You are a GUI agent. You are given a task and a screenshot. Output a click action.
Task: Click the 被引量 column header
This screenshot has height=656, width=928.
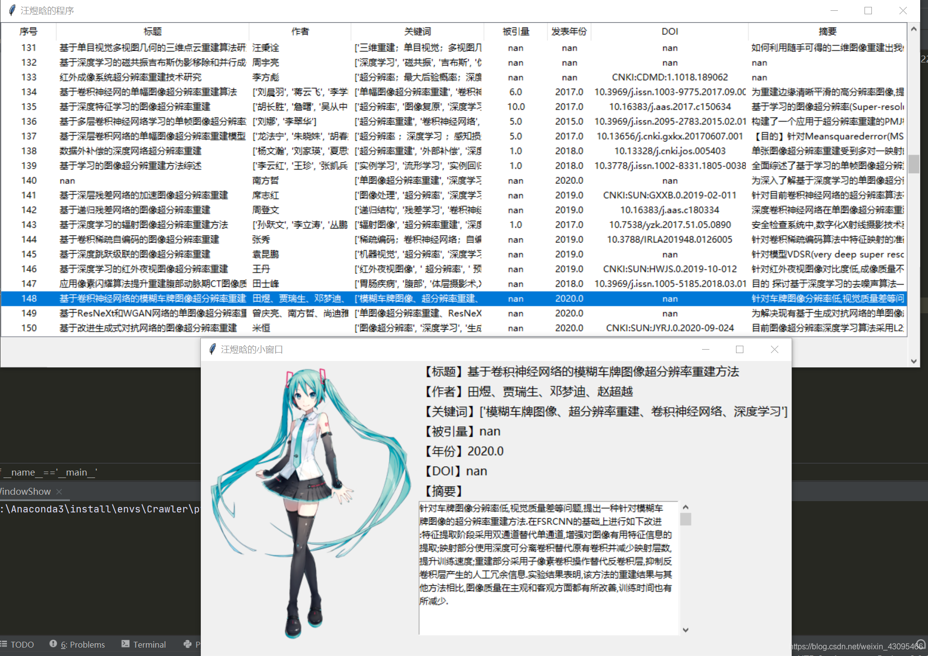coord(515,31)
